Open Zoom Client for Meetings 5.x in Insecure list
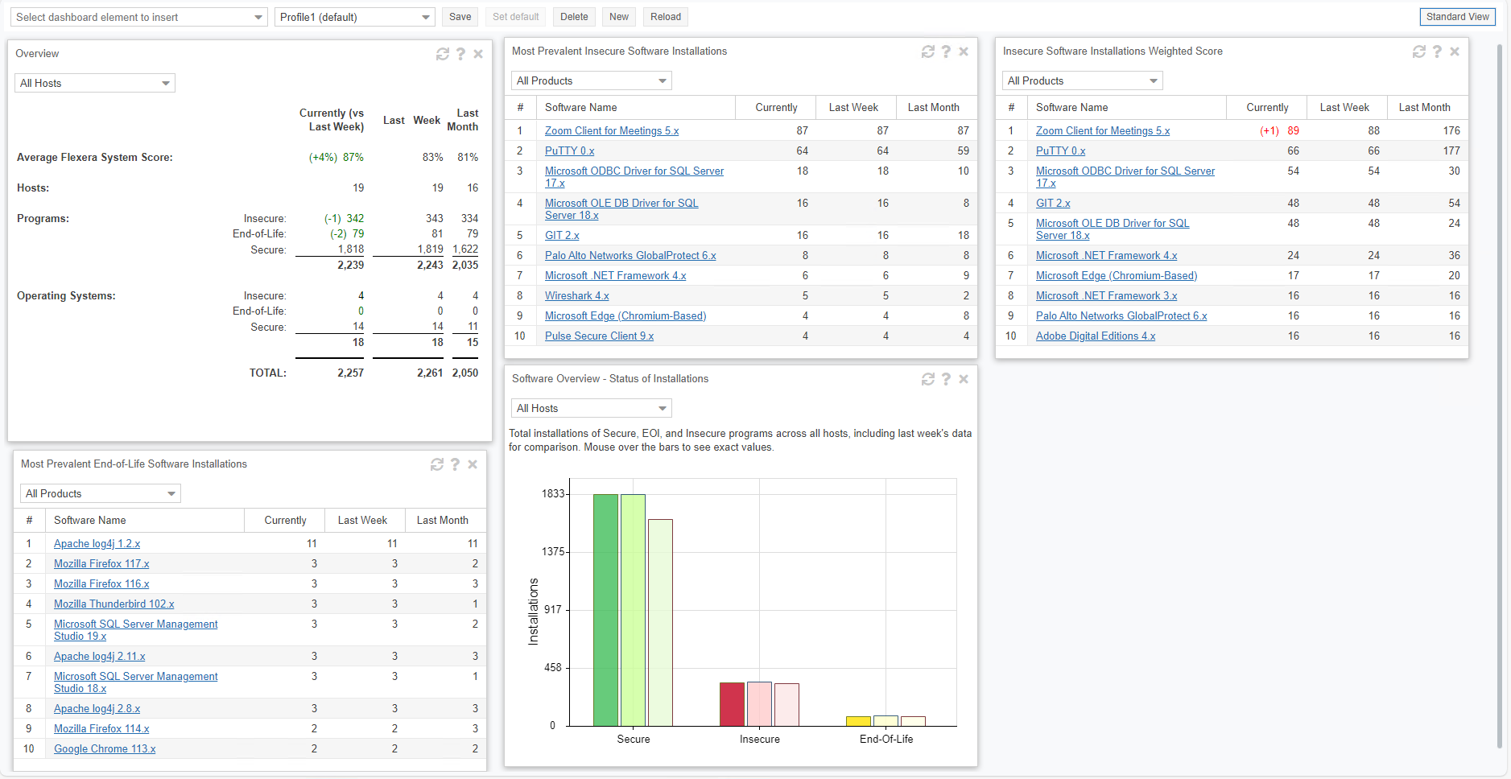 coord(611,131)
